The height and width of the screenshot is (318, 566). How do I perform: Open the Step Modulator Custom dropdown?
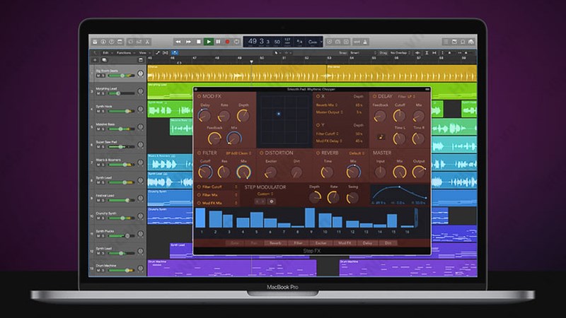[x=265, y=194]
